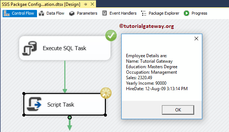Click the 'Yearly Income: 90000' line

point(146,83)
